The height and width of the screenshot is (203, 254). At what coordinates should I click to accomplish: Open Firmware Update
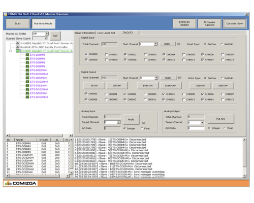[x=209, y=23]
